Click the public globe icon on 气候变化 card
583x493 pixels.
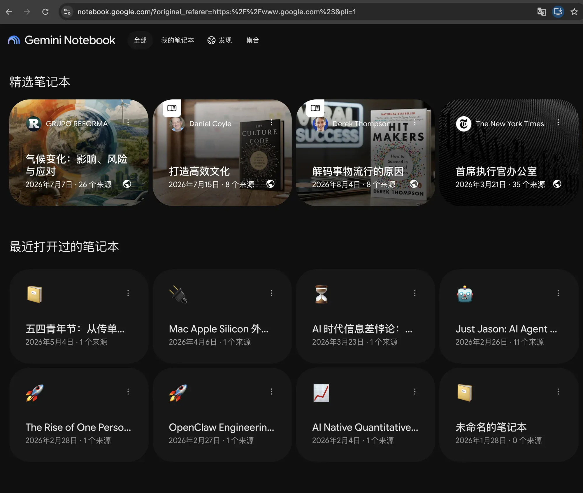pyautogui.click(x=127, y=184)
